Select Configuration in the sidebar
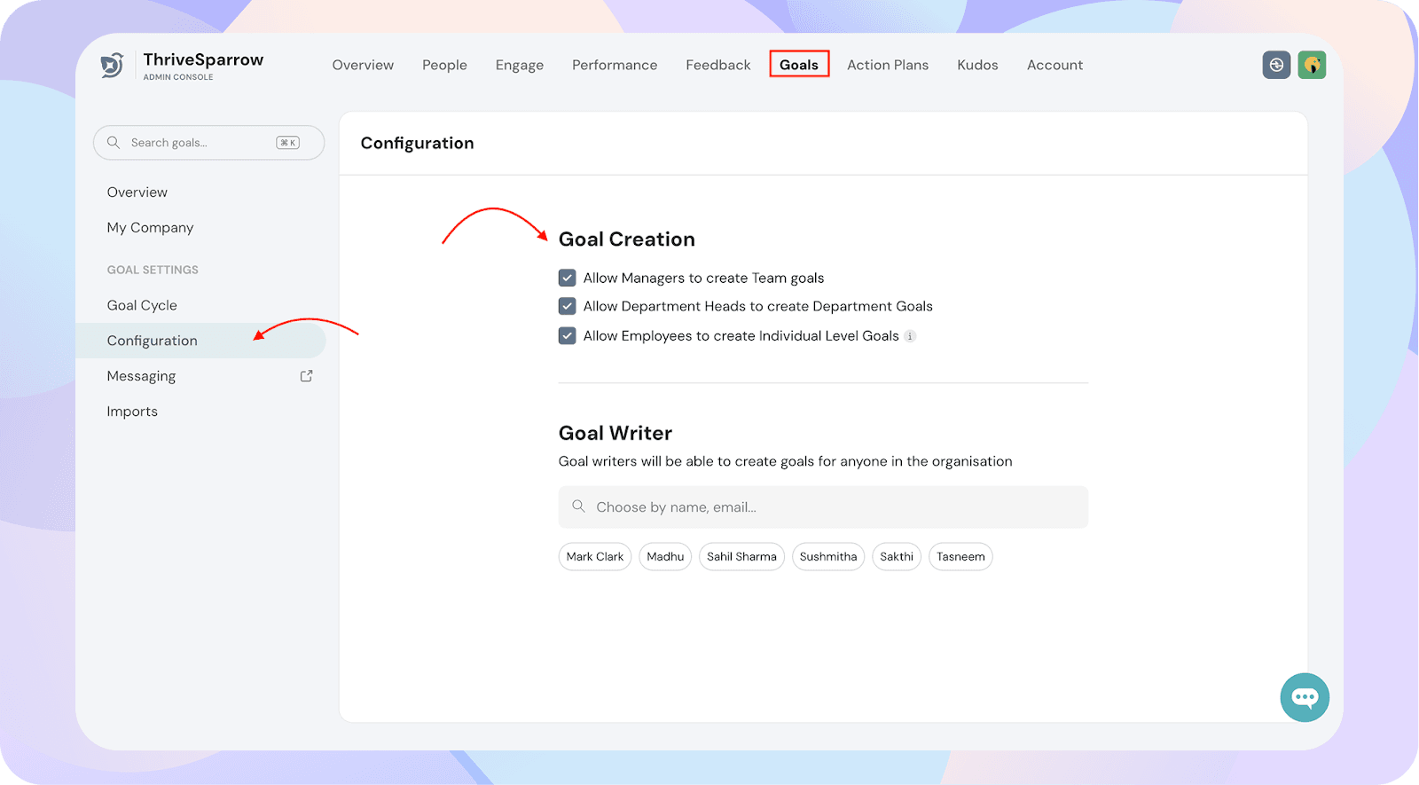This screenshot has width=1419, height=785. [201, 341]
